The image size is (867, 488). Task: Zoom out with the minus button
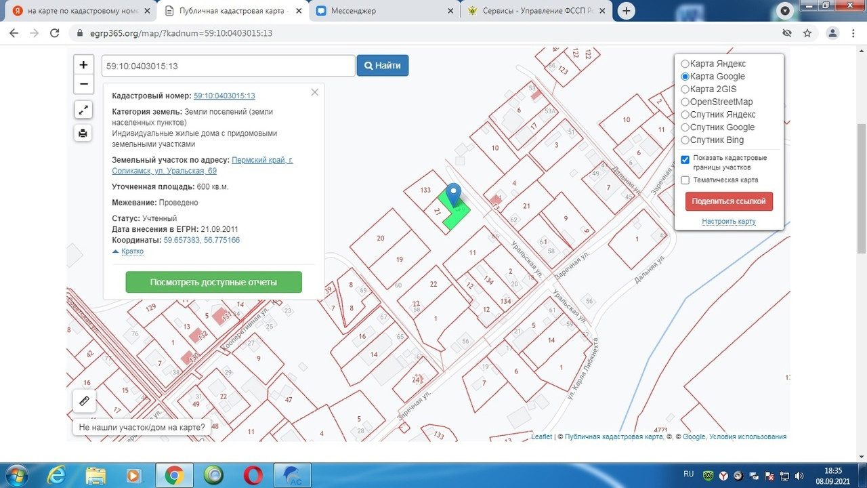tap(83, 84)
